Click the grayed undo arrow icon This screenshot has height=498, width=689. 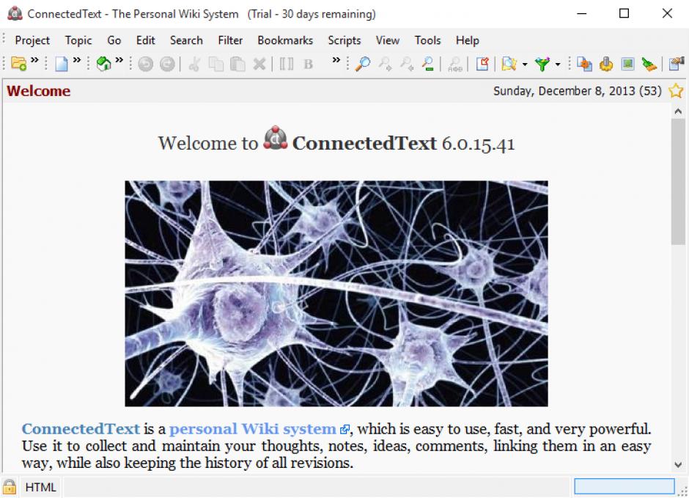pyautogui.click(x=145, y=64)
